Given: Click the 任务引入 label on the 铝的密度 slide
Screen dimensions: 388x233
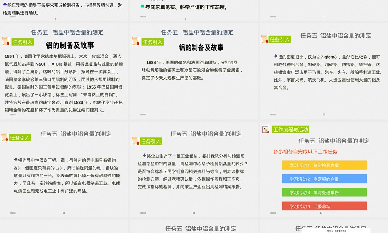Looking at the screenshot, I should [280, 39].
